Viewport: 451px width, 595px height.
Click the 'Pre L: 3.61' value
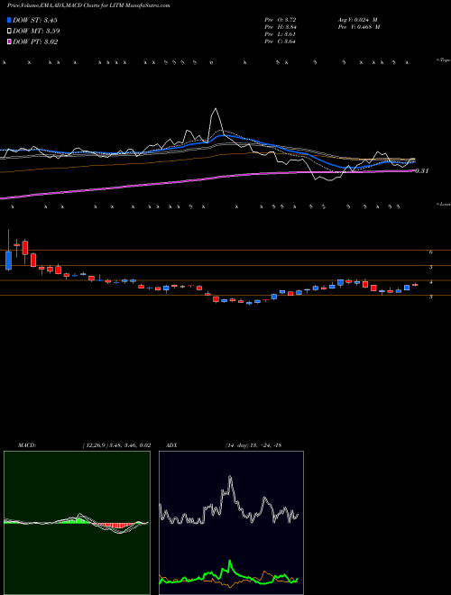(x=281, y=34)
